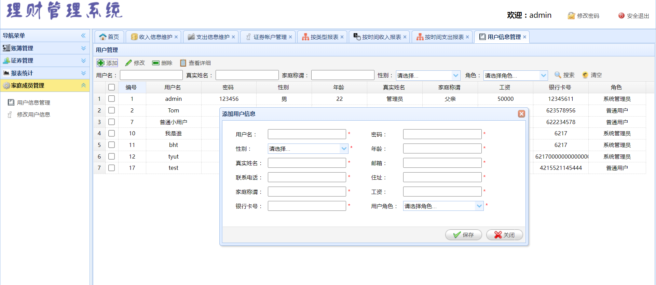Click the 删除 delete button
This screenshot has width=656, height=285.
[x=162, y=63]
